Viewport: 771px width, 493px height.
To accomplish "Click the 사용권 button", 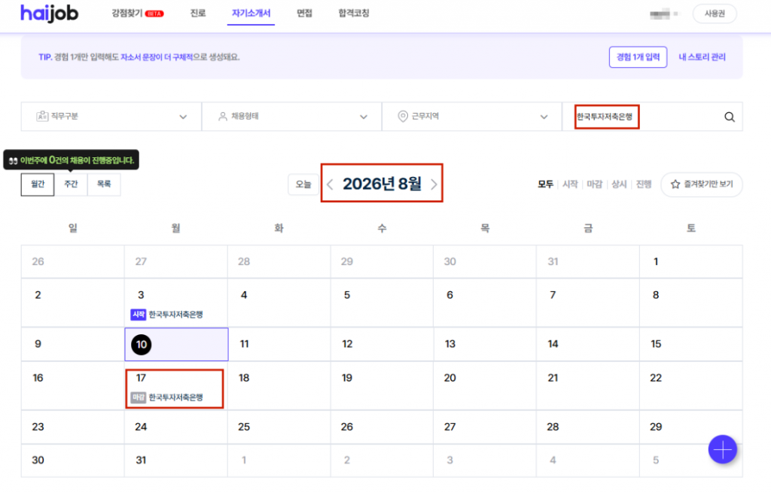I will pos(715,14).
